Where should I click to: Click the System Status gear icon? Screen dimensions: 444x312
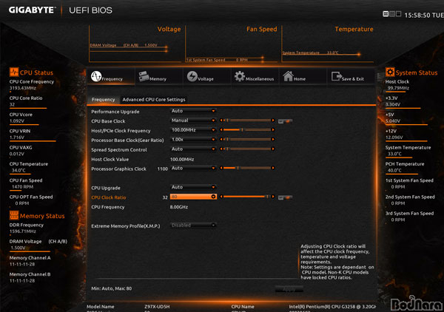point(390,72)
